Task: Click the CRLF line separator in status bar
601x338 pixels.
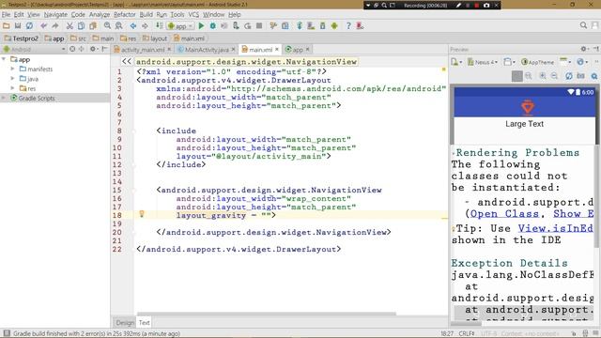Action: point(467,334)
